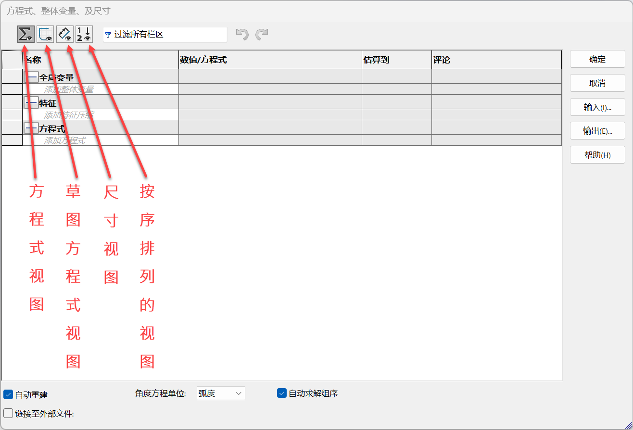Click the Undo arrow icon
Image resolution: width=633 pixels, height=430 pixels.
(242, 35)
